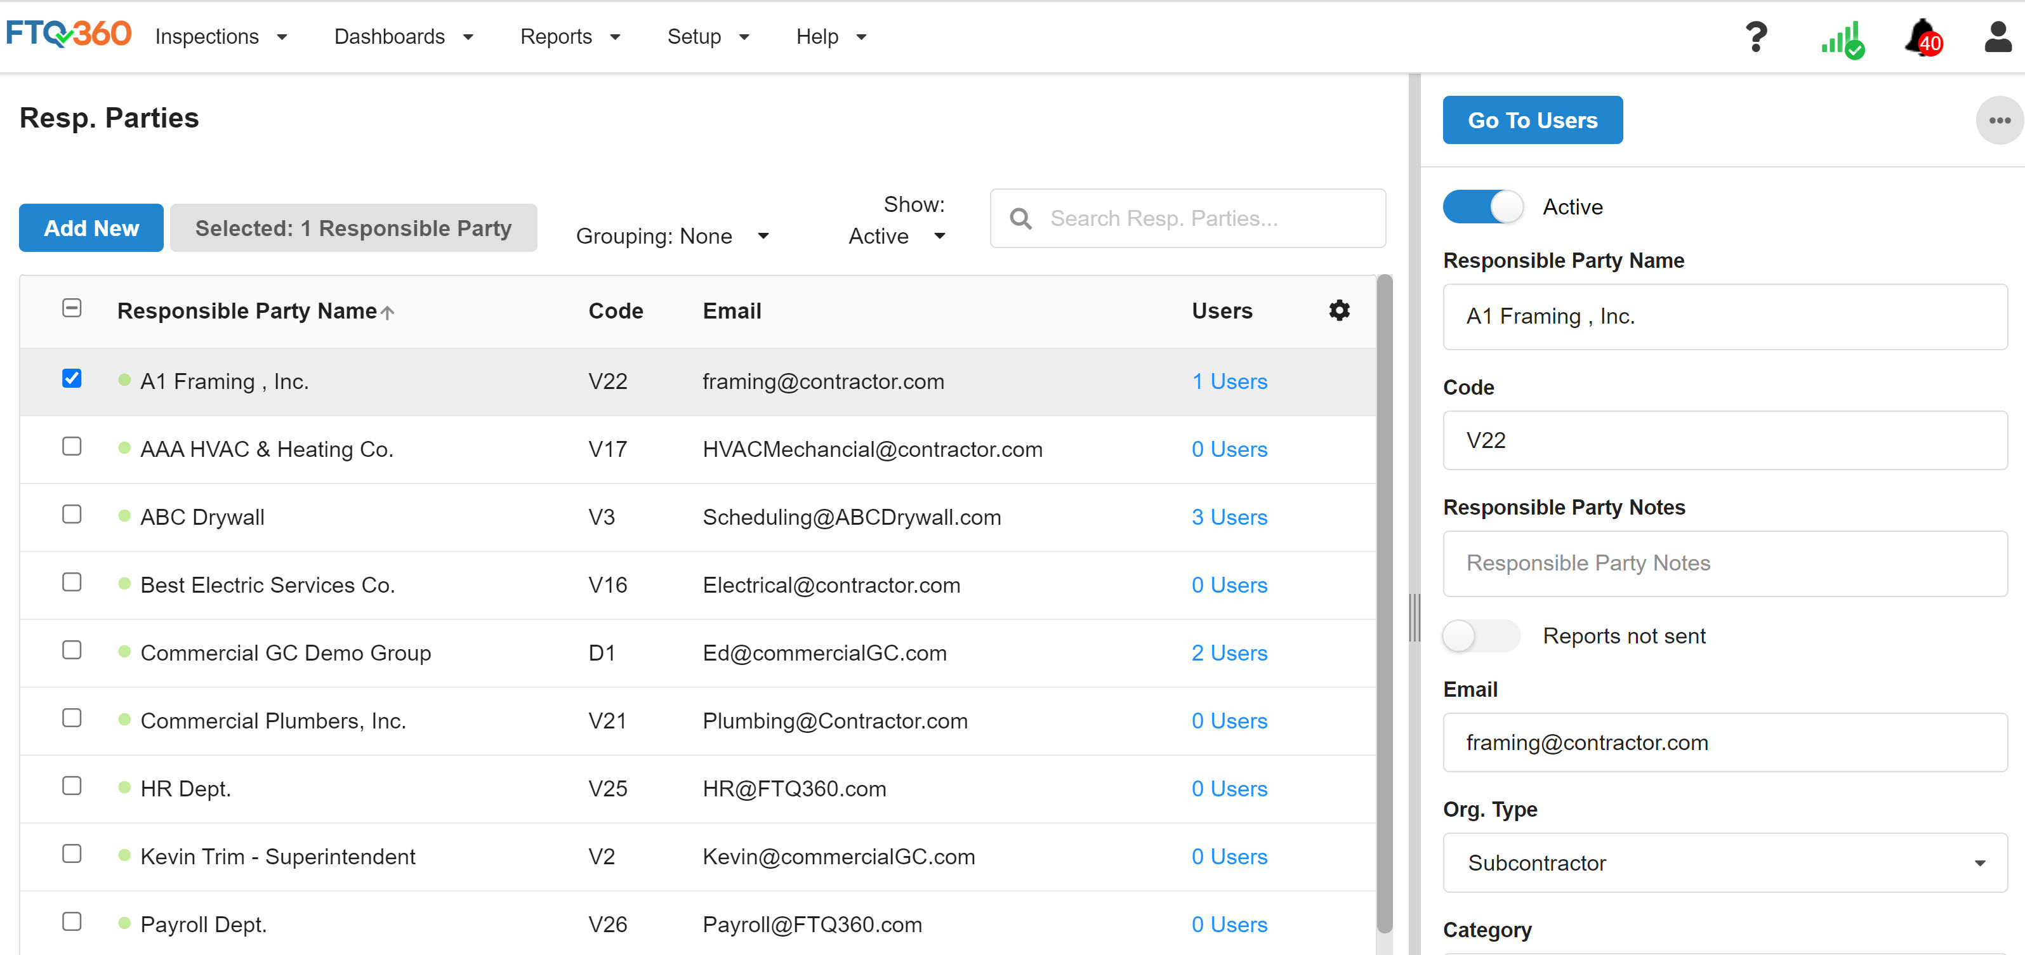2025x955 pixels.
Task: Select the Scheduling@ABCDrywall.com email cell
Action: click(x=852, y=517)
